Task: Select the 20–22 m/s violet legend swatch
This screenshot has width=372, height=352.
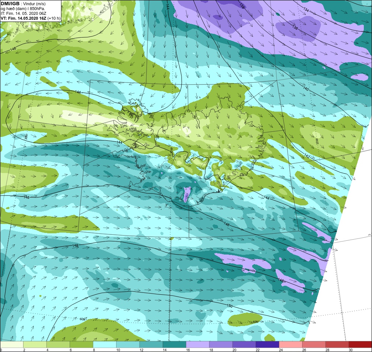Action: [244, 345]
